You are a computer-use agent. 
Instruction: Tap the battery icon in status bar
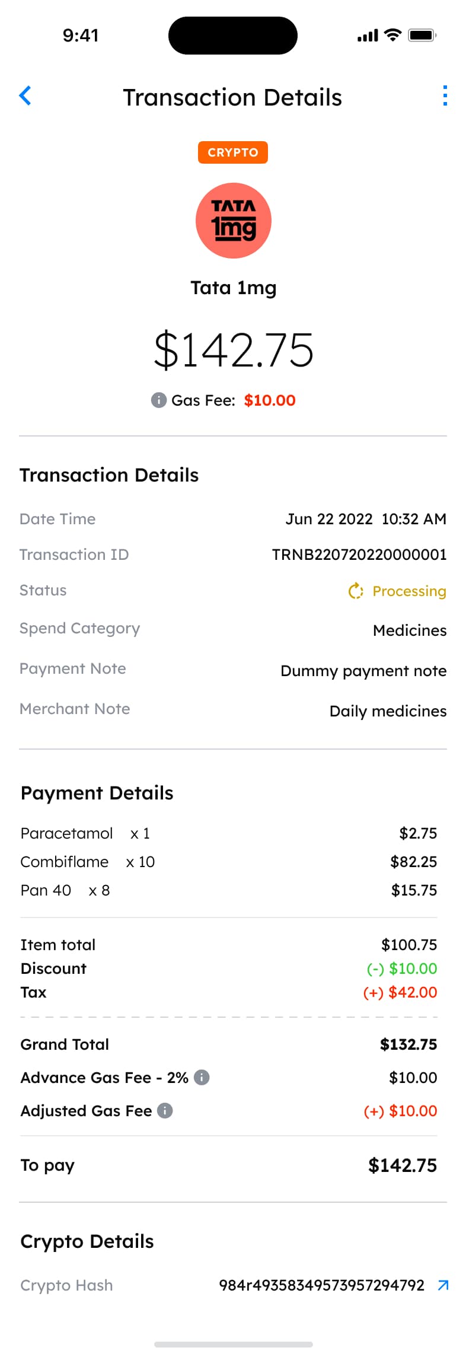coord(422,35)
